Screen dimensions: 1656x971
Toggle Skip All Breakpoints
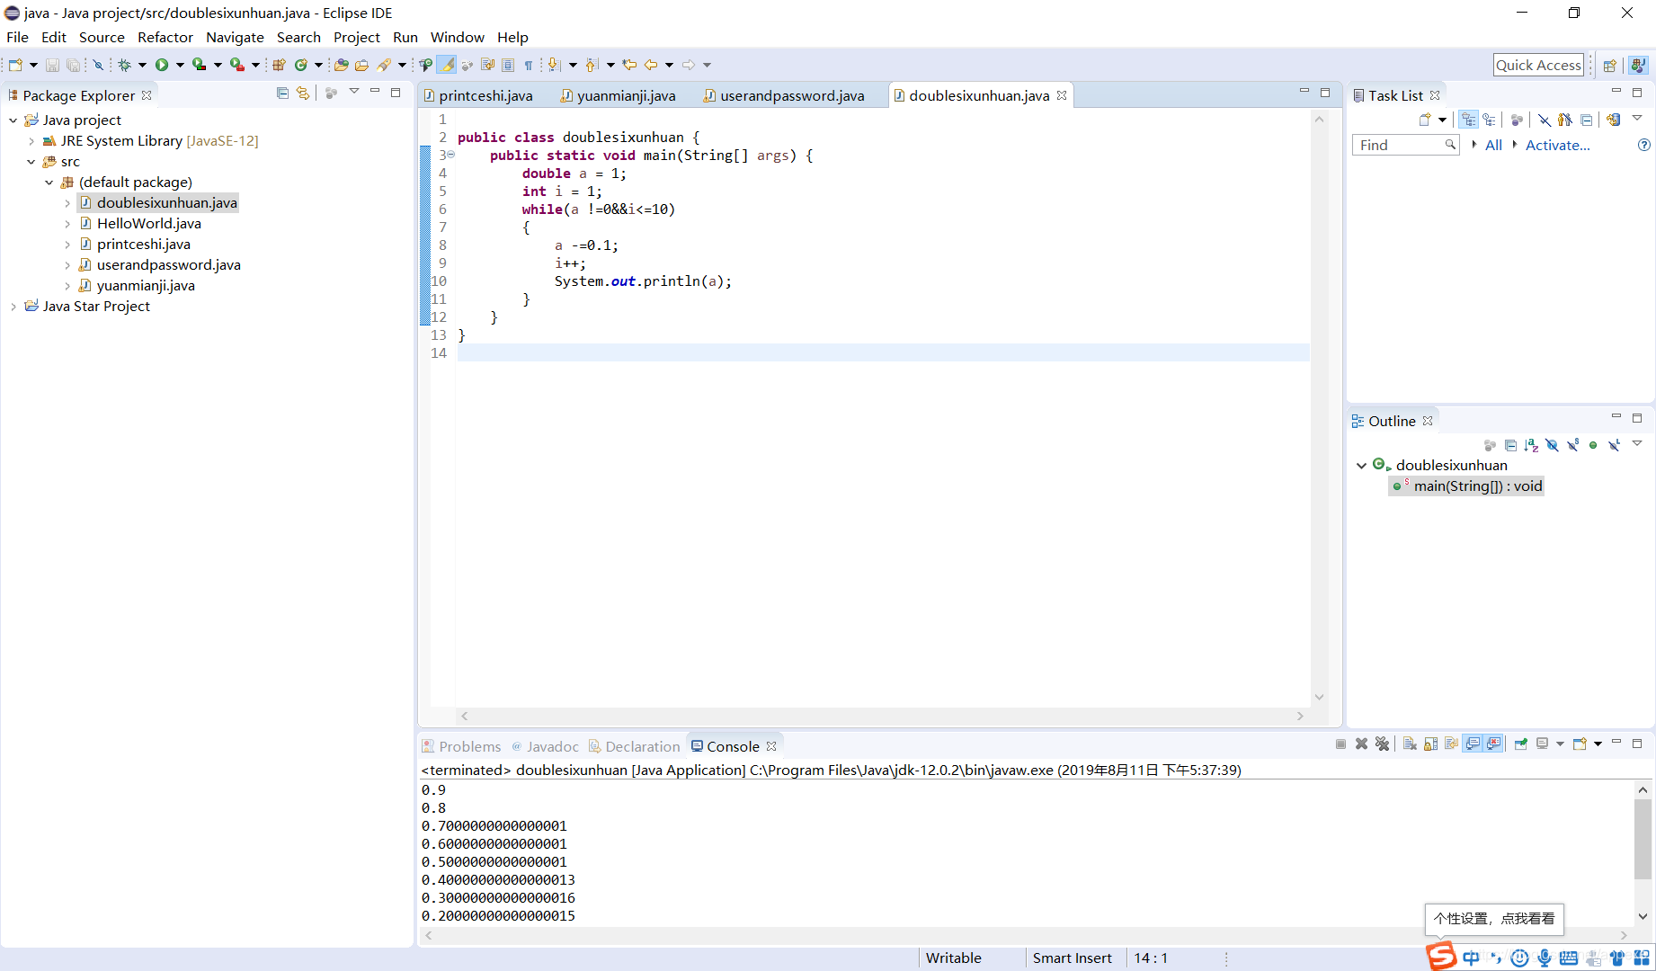98,65
